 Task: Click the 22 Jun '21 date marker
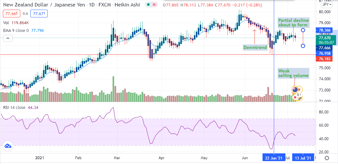[273, 158]
